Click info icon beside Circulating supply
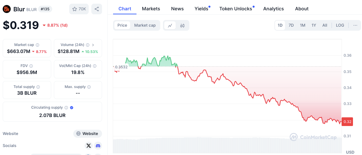The image size is (362, 155). coord(66,108)
